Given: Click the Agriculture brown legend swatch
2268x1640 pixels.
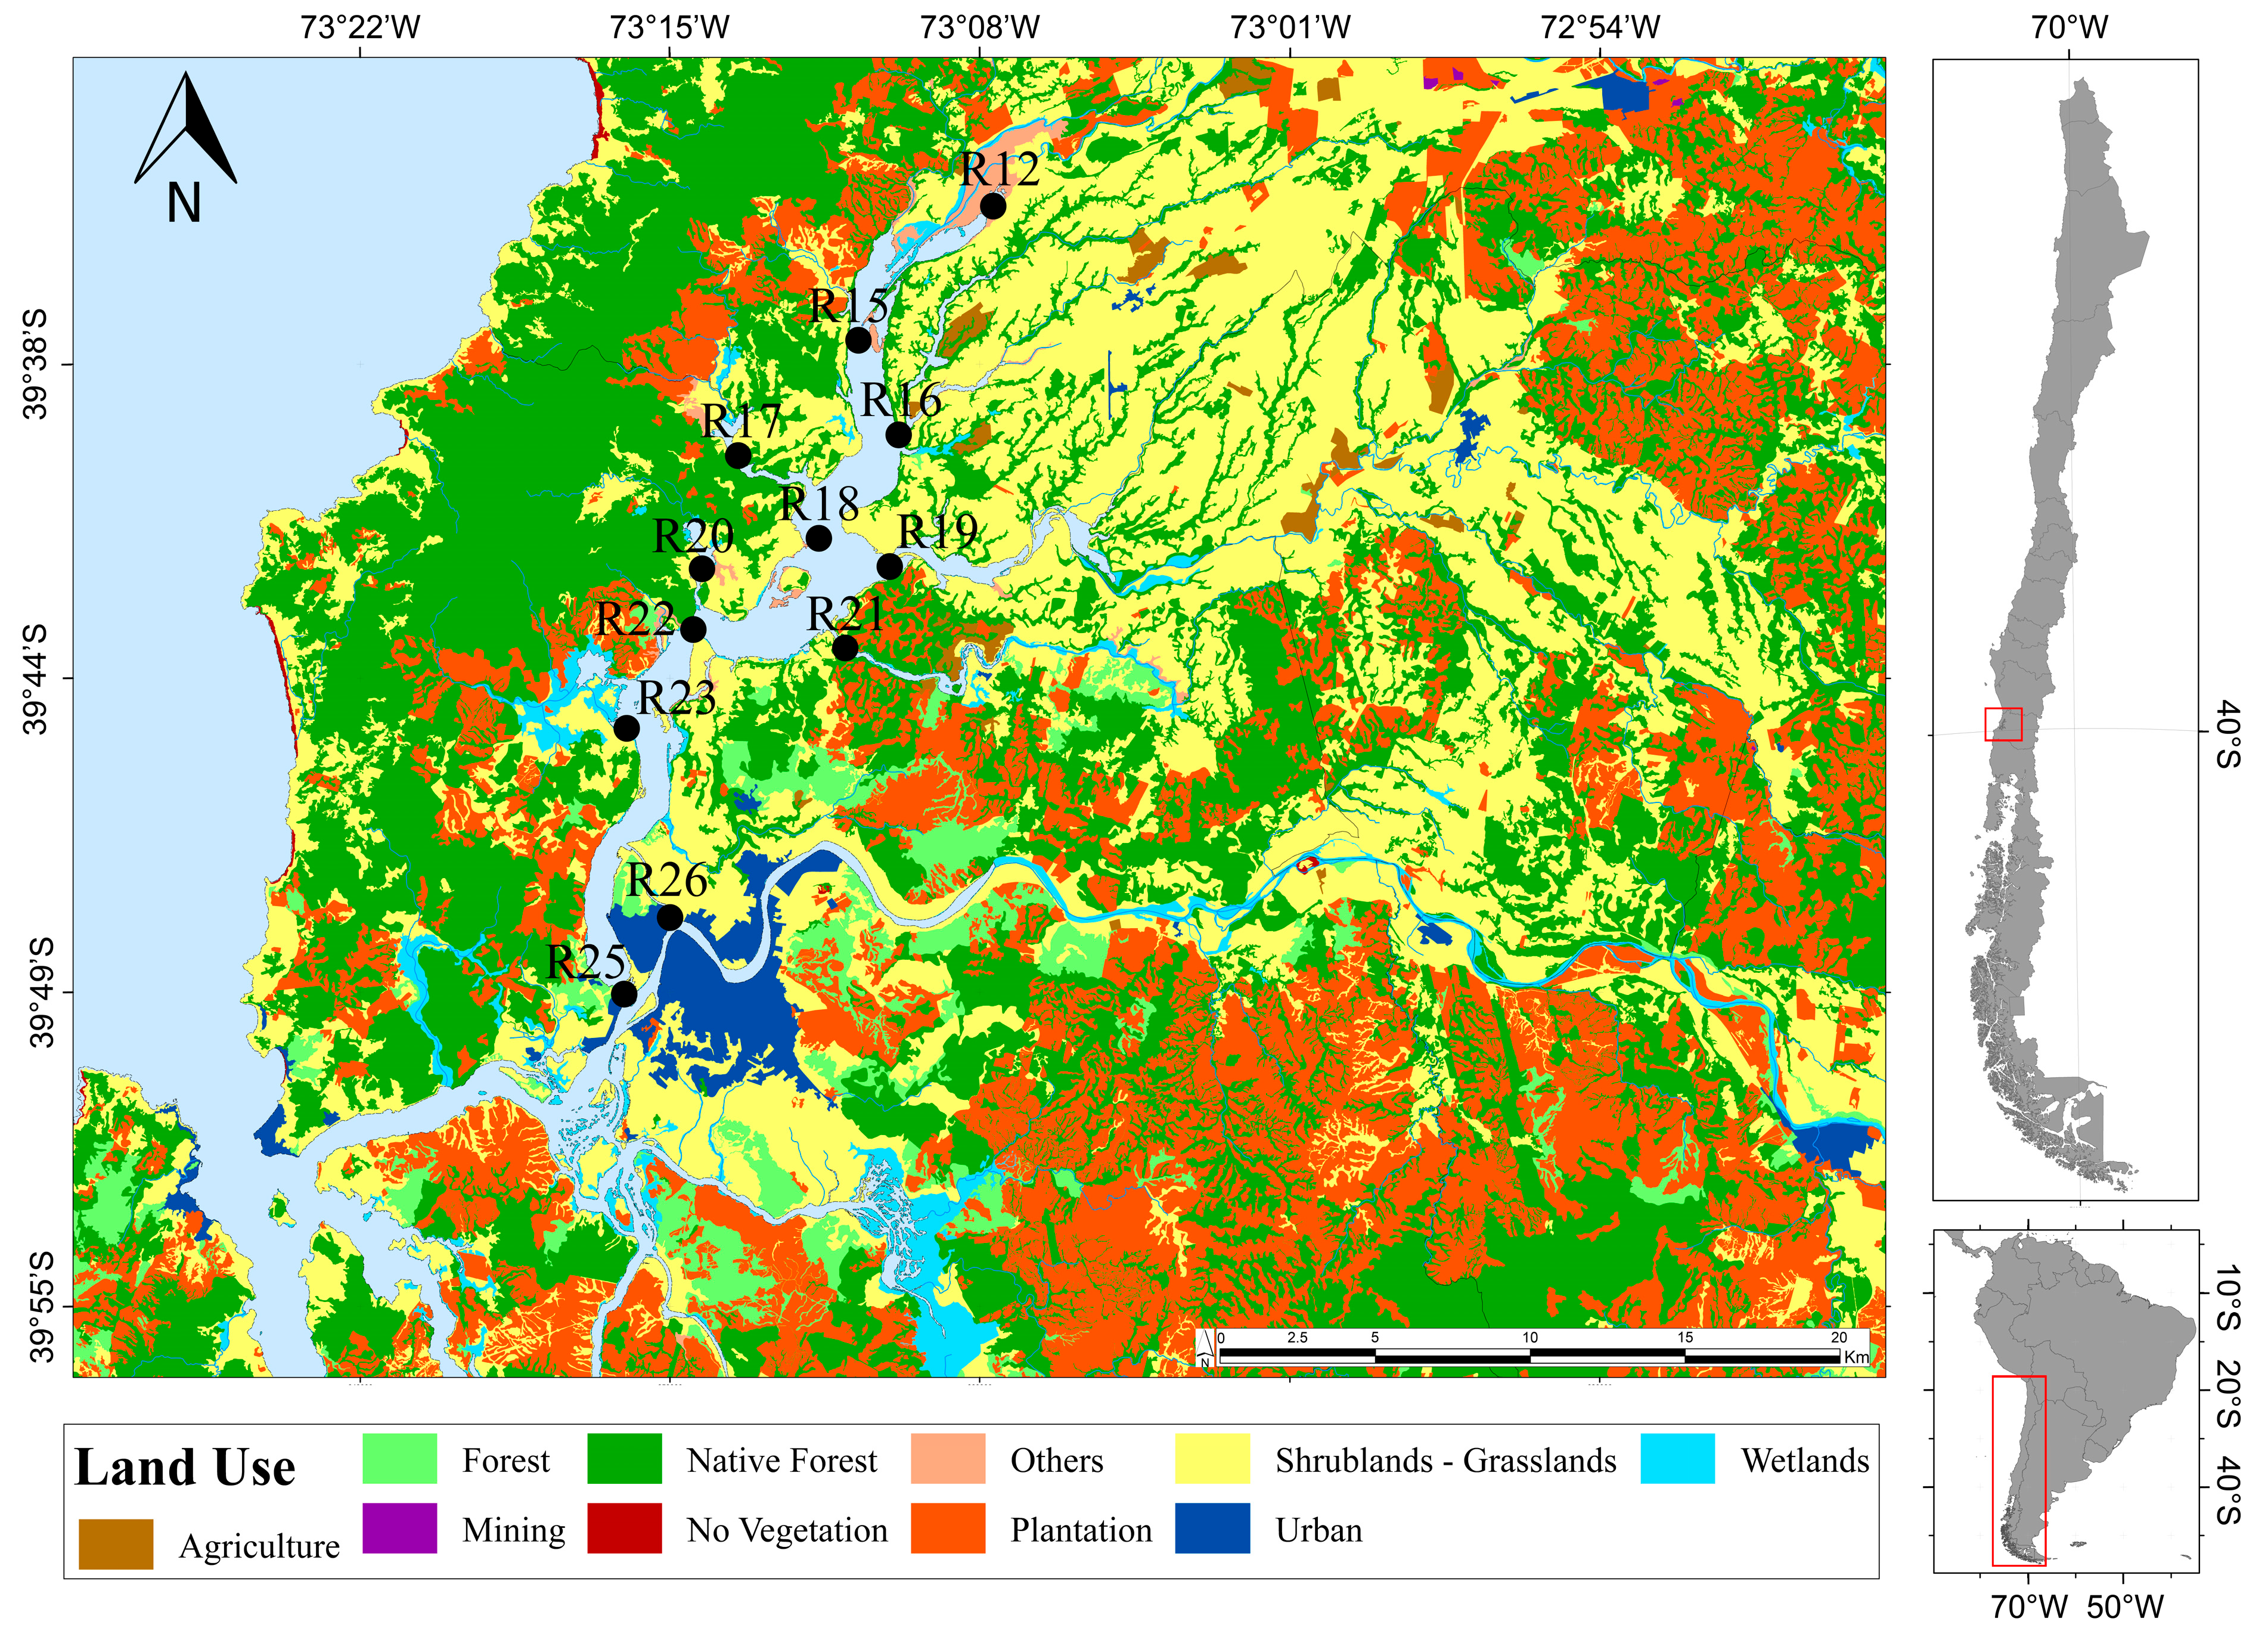Looking at the screenshot, I should coord(115,1544).
